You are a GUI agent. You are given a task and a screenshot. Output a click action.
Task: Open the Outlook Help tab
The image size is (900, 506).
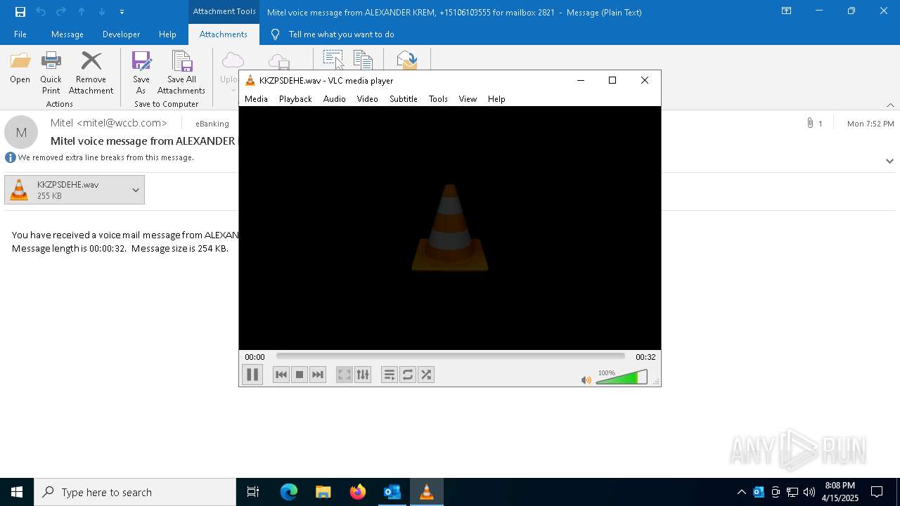click(167, 34)
